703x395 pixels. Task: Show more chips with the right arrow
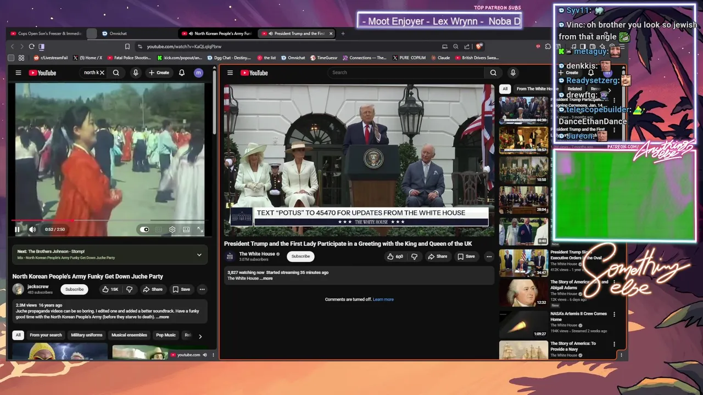coord(200,336)
